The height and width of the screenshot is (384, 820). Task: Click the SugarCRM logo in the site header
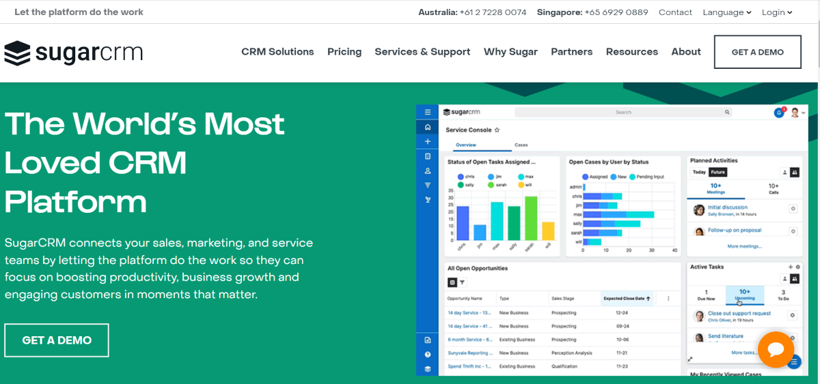click(x=73, y=53)
